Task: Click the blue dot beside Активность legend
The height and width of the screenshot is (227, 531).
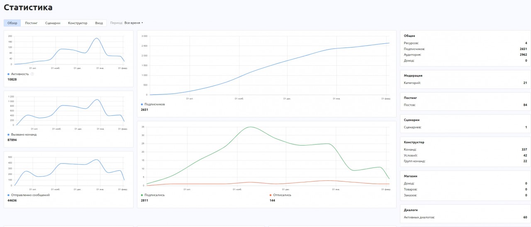Action: point(9,74)
